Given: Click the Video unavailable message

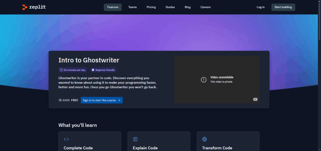Looking at the screenshot, I should [x=222, y=77].
